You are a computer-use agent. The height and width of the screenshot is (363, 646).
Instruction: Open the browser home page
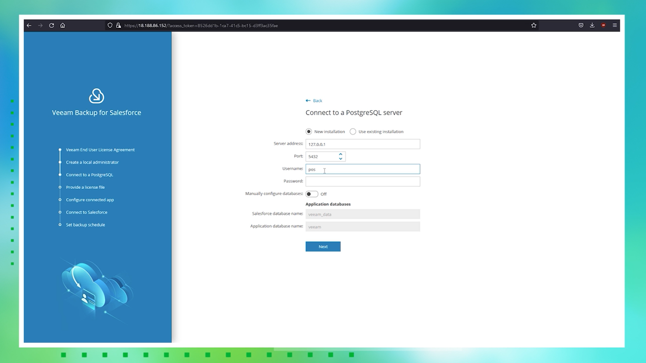(x=63, y=26)
